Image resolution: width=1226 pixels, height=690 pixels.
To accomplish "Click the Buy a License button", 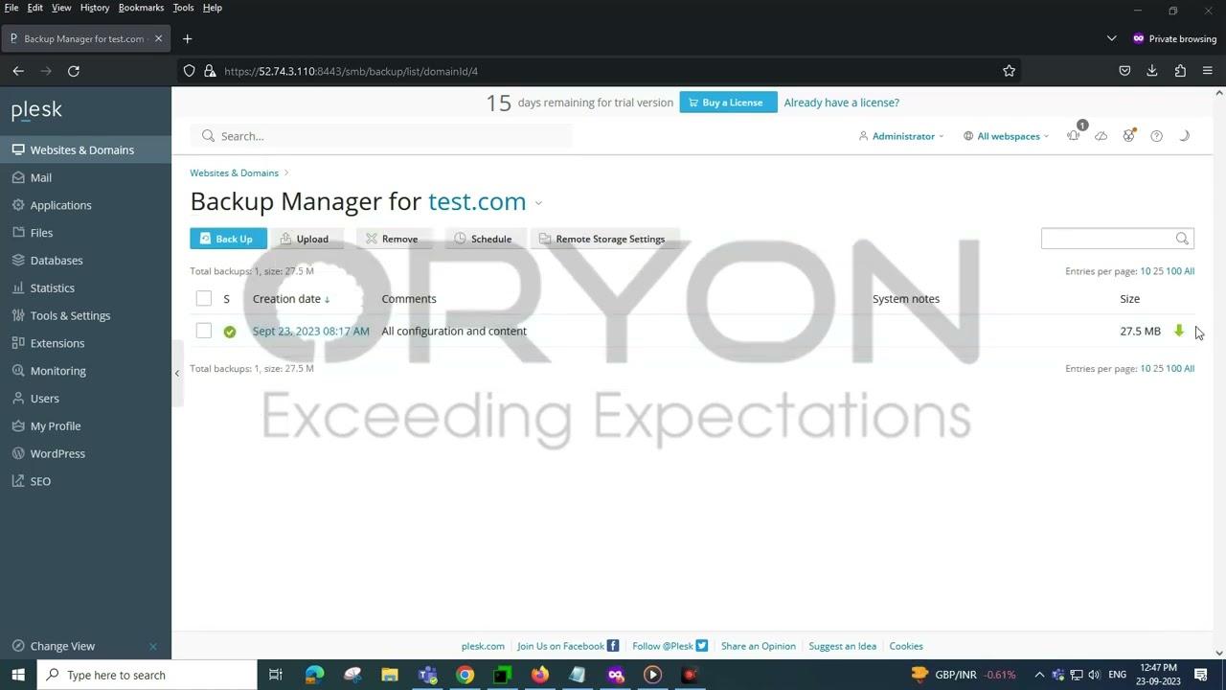I will point(728,103).
